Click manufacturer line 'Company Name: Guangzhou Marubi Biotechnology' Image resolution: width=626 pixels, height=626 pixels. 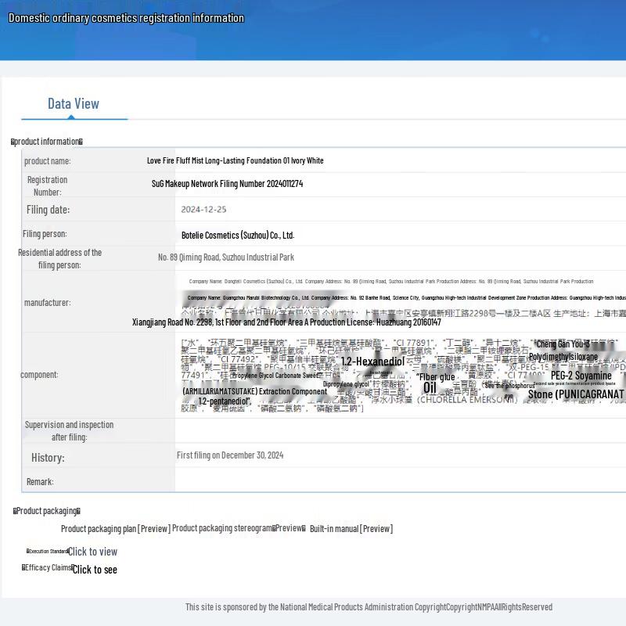point(406,298)
